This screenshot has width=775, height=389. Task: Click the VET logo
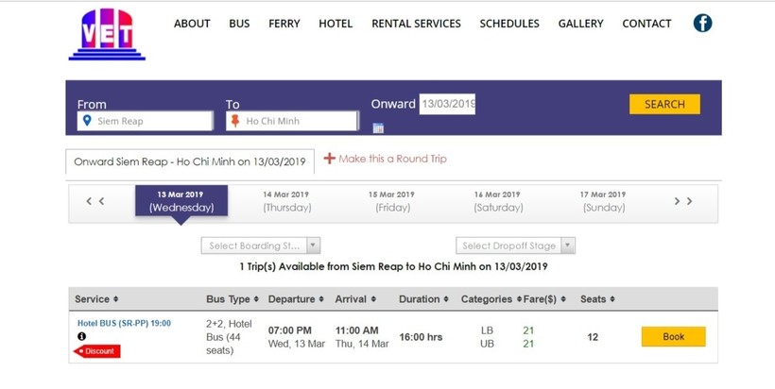click(106, 35)
